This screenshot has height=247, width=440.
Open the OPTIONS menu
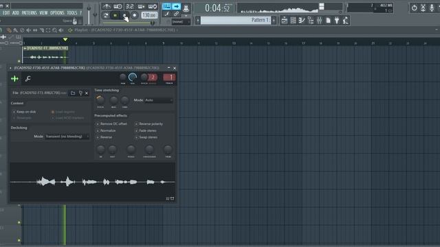point(57,13)
